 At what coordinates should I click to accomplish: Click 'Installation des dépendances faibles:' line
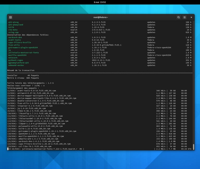tap(28, 35)
